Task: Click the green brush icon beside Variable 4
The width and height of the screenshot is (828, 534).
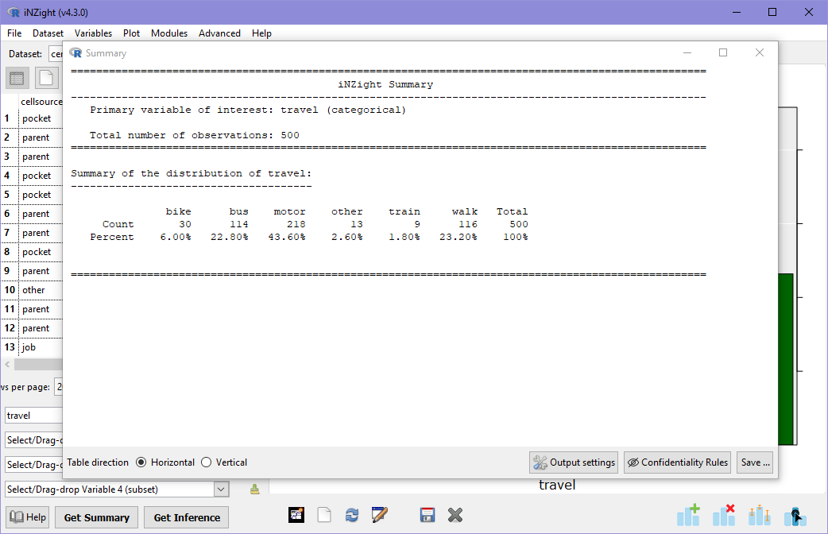Action: pos(254,489)
